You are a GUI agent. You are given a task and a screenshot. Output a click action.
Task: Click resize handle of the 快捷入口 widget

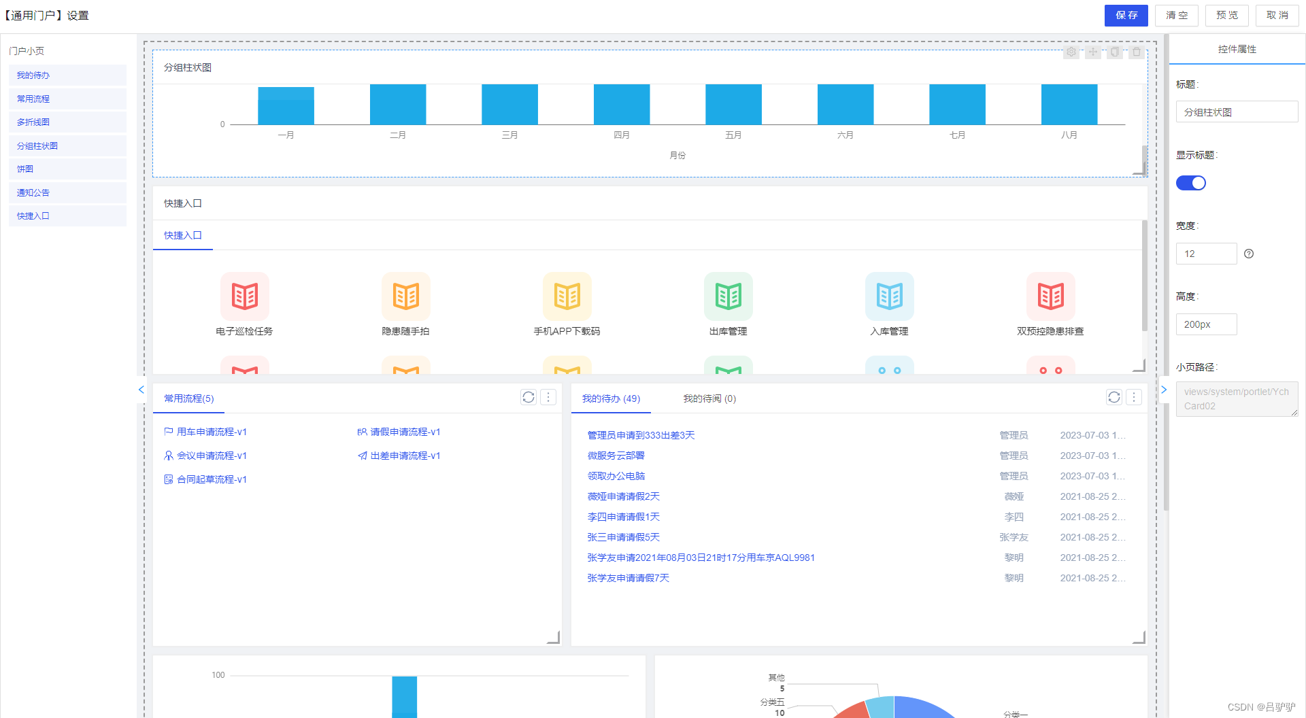1139,366
